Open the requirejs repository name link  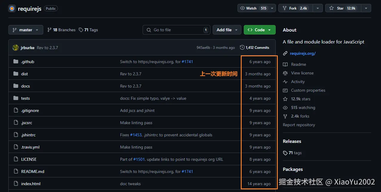tap(30, 9)
